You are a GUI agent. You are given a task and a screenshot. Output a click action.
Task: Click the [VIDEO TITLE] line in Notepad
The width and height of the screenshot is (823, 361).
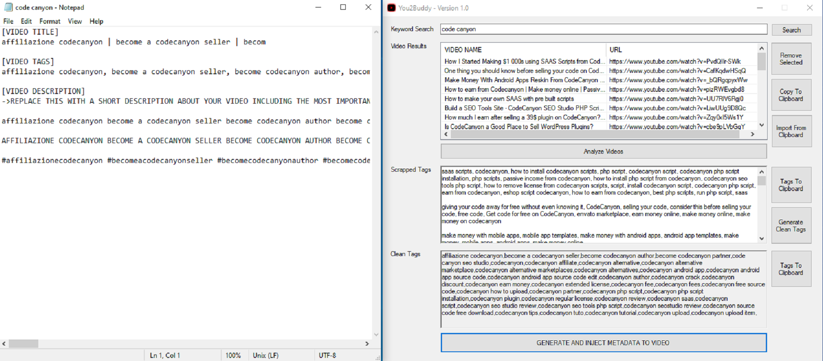30,32
